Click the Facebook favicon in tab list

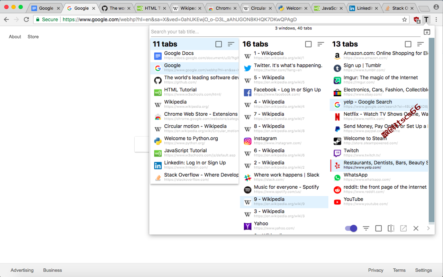(247, 92)
